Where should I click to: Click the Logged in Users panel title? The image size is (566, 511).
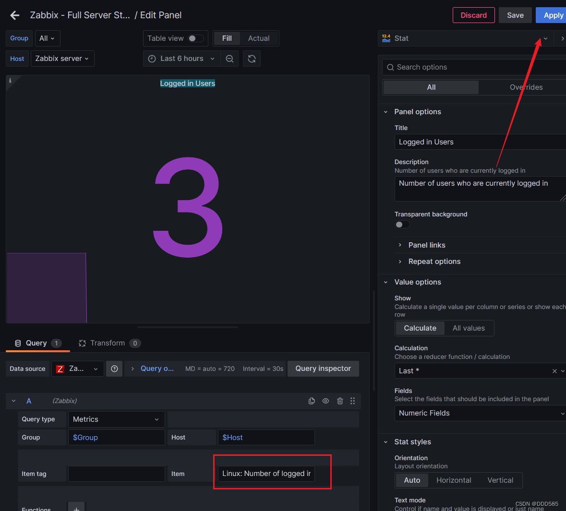coord(187,83)
